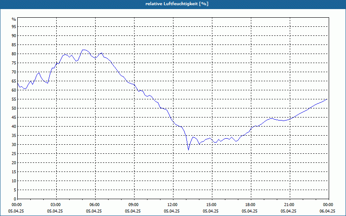346x216 pixels.
Task: Select the 05.04.25 date under 18:00
Action: click(x=250, y=211)
